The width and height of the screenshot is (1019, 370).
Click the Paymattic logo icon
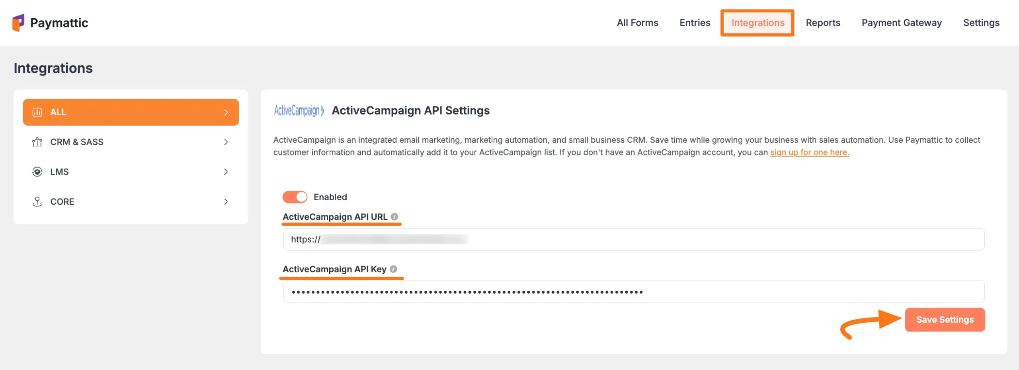coord(18,23)
